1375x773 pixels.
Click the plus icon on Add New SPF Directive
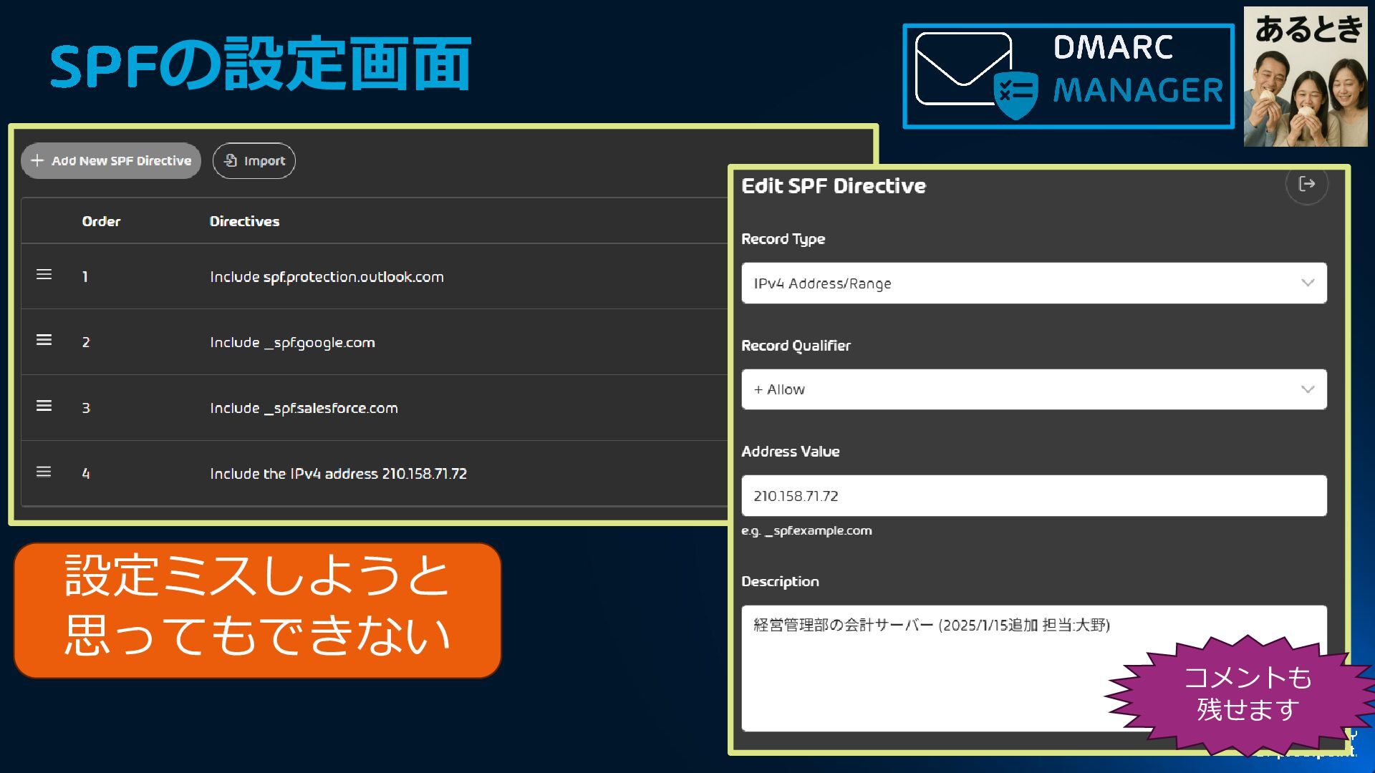37,160
